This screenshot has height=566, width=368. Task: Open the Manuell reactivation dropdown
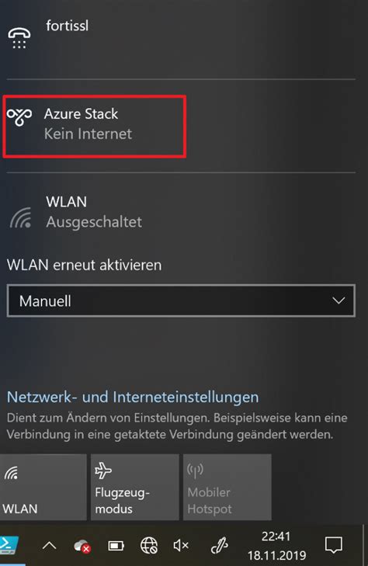181,300
